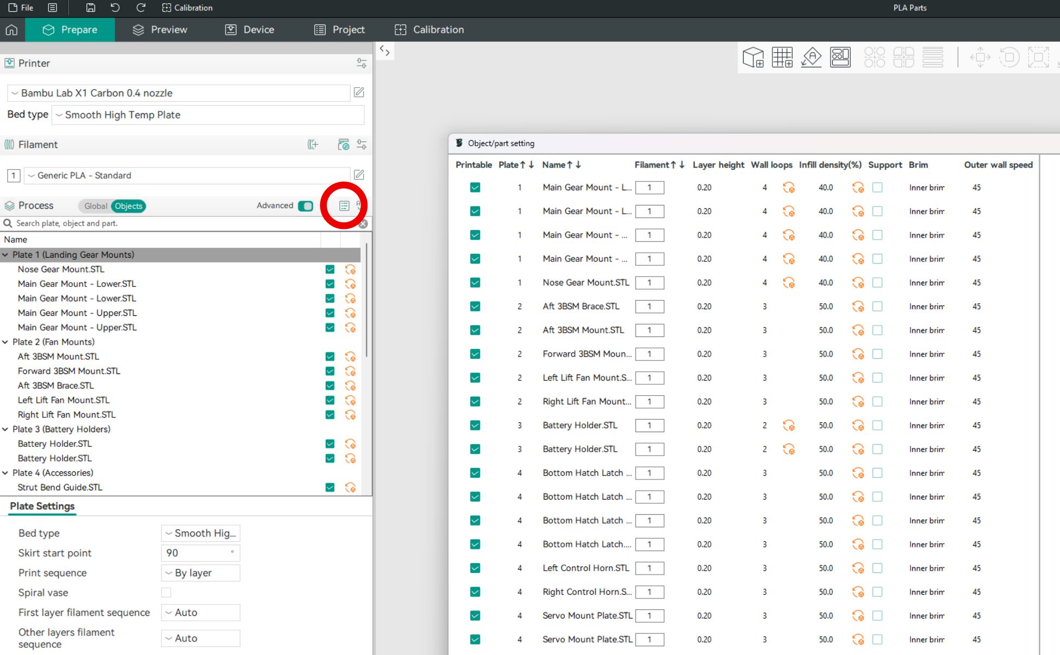Image resolution: width=1060 pixels, height=655 pixels.
Task: Reset infill density for Aft 3BSM Brace.STL table row
Action: (x=858, y=307)
